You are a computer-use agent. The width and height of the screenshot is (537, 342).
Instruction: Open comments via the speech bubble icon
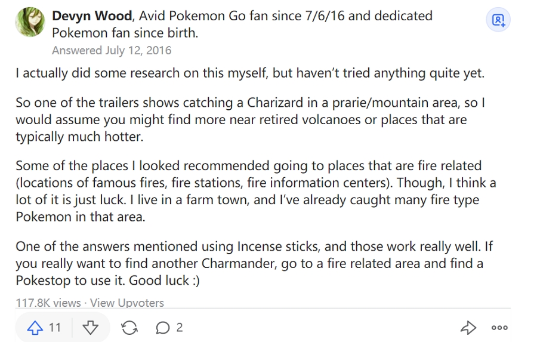click(x=162, y=327)
